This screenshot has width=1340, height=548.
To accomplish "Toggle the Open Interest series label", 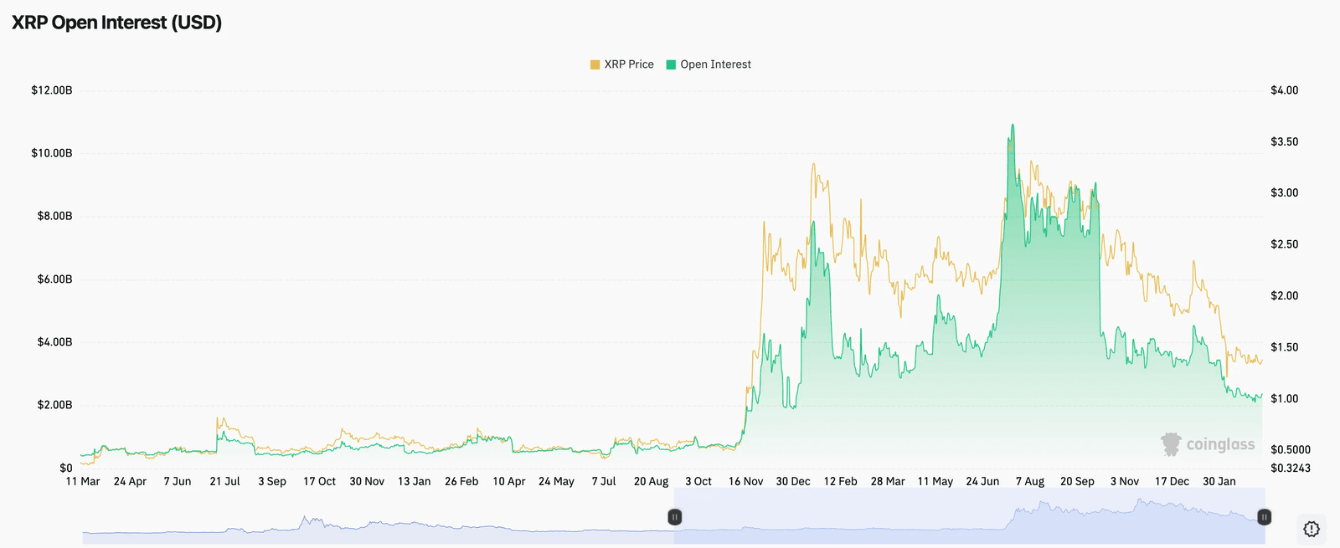I will click(715, 64).
